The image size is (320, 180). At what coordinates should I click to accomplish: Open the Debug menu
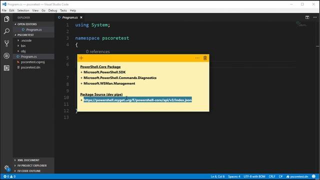[x=52, y=10]
